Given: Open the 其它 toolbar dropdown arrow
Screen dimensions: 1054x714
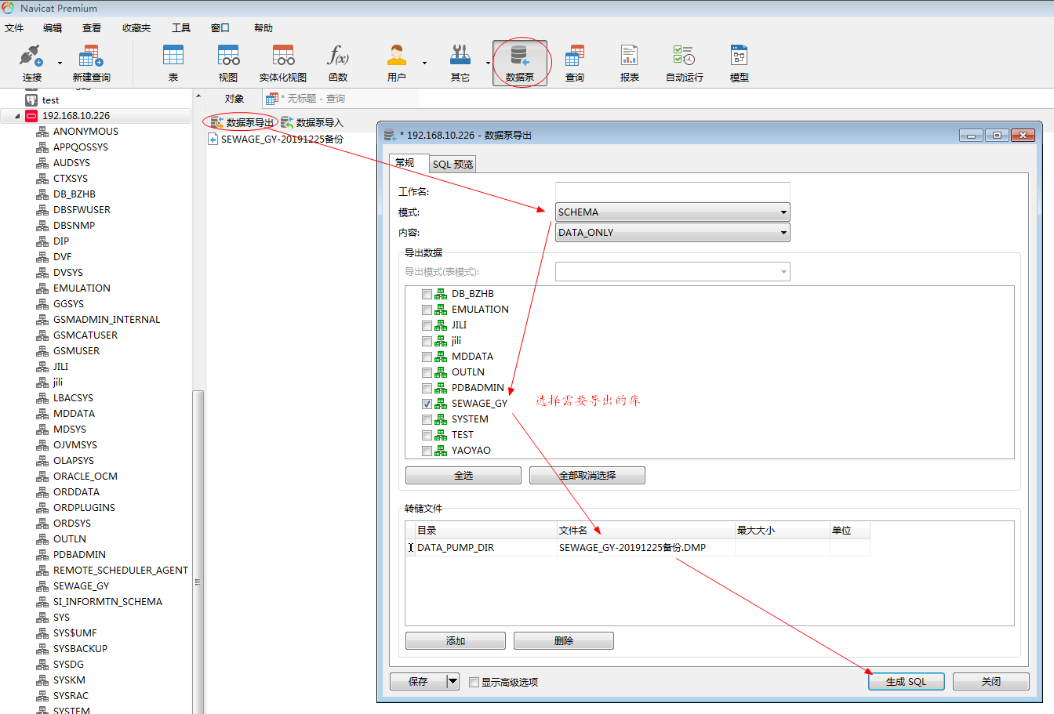Looking at the screenshot, I should (x=488, y=63).
